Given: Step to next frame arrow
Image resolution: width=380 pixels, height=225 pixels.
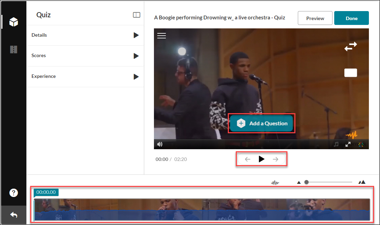Looking at the screenshot, I should click(x=276, y=159).
